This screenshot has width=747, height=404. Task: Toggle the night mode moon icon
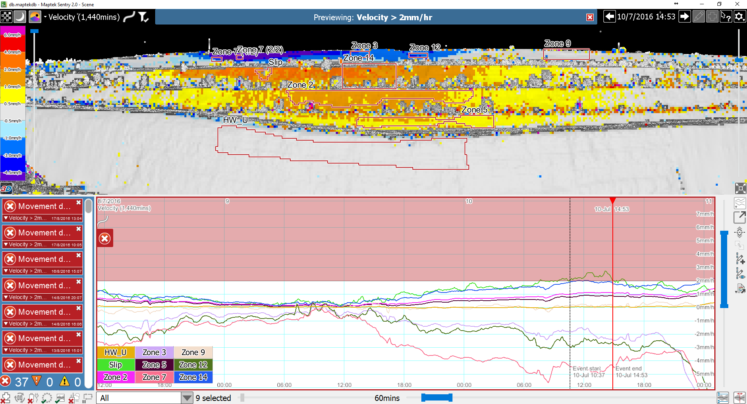20,17
